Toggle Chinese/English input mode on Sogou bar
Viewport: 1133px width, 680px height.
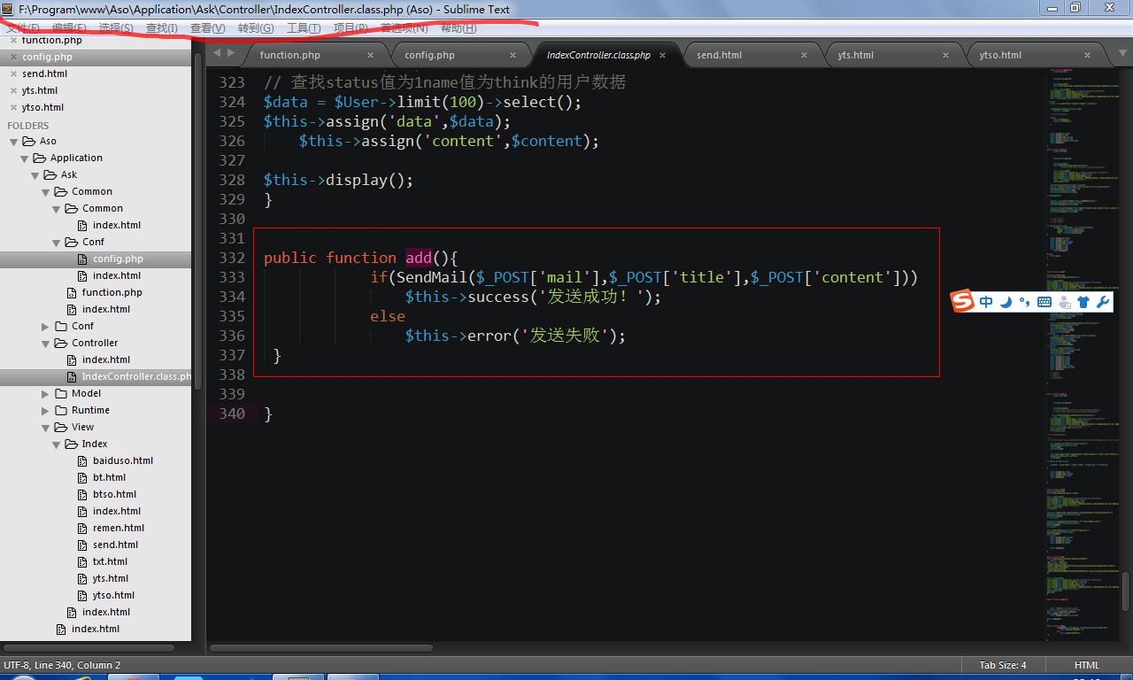coord(986,302)
